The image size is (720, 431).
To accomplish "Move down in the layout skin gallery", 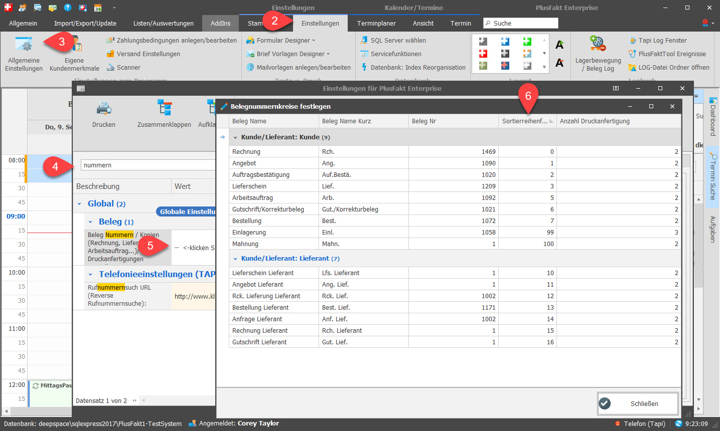I will (x=544, y=53).
